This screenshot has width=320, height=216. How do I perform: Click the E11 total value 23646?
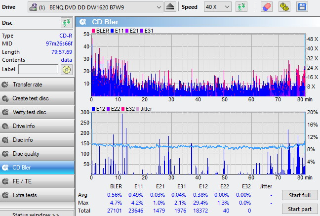pos(136,211)
